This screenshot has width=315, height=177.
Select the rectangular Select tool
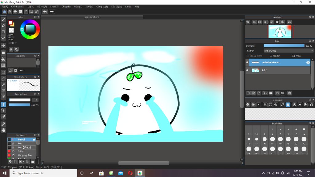coord(3,73)
